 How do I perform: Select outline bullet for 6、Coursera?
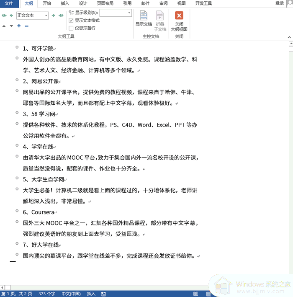pos(17,211)
